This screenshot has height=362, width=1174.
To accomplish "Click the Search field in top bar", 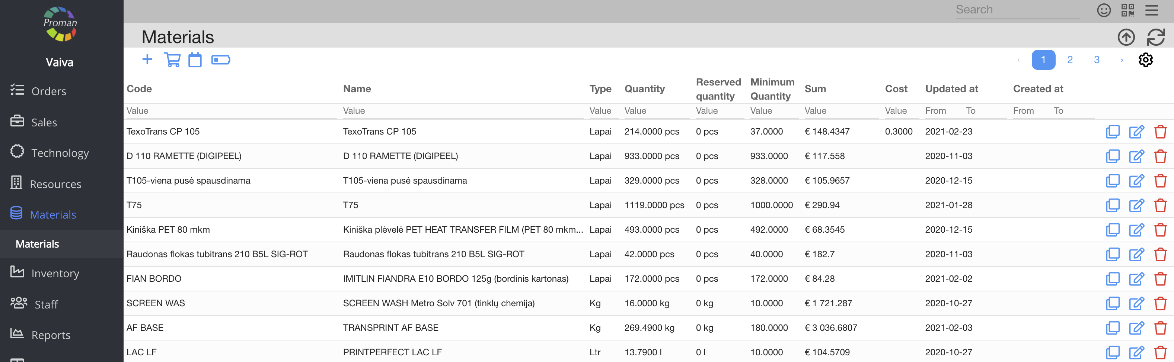I will (1017, 10).
